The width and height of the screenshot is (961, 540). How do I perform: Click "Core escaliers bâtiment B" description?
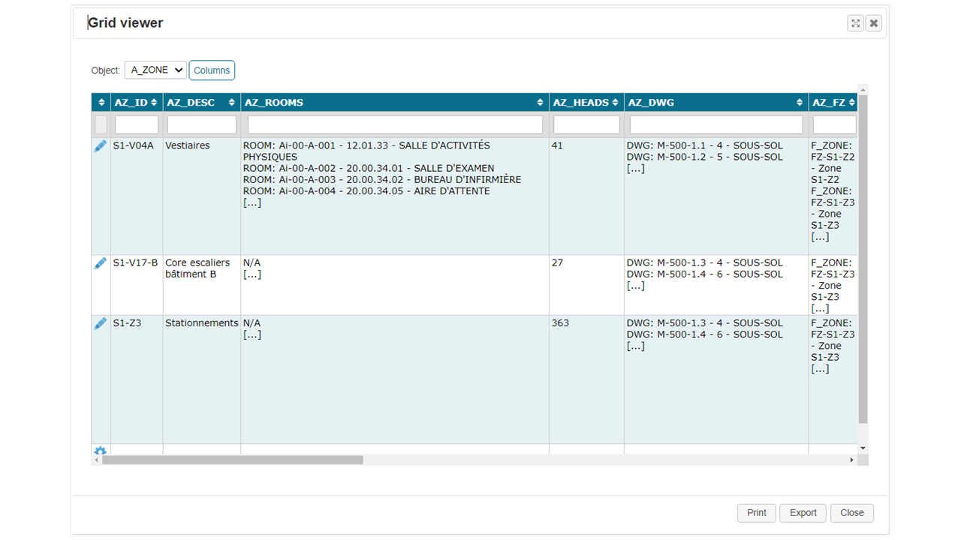pos(198,268)
